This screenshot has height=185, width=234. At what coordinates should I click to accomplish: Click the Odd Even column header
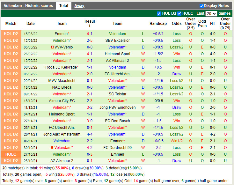202,24
